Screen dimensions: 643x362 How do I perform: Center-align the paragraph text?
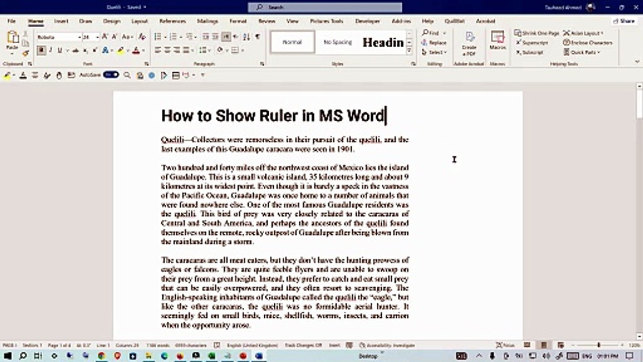point(167,50)
